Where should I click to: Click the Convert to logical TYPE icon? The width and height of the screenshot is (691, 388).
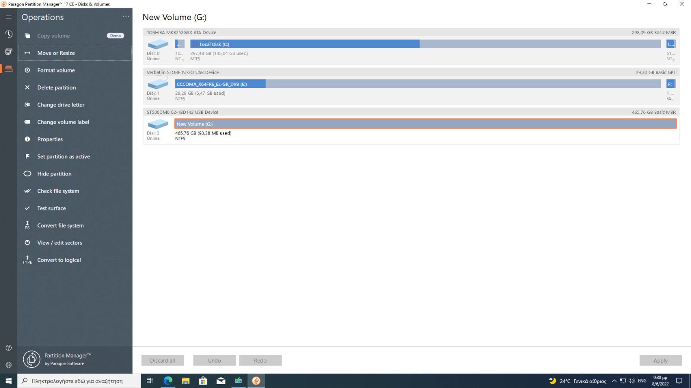[27, 260]
